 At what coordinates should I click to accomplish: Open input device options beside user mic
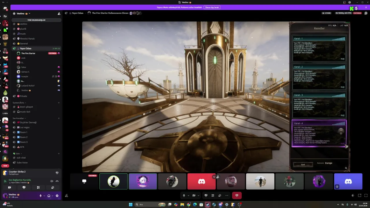(x=44, y=196)
